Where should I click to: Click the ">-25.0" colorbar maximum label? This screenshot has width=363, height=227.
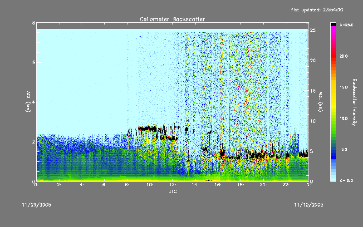coord(347,25)
